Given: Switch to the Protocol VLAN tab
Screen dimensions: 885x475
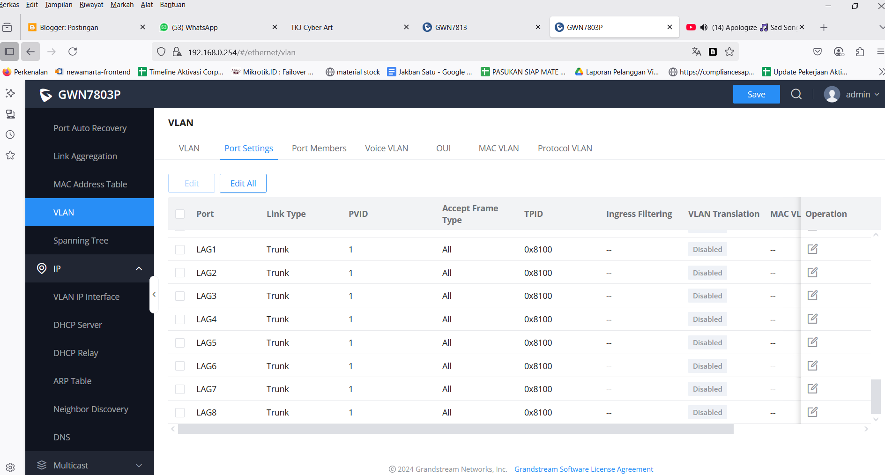Looking at the screenshot, I should (565, 148).
